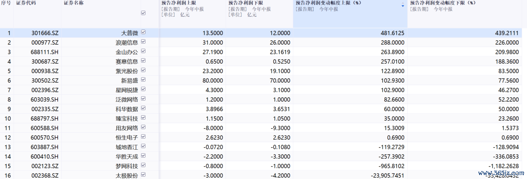Toggle the checkbox for 恒生电子
The image size is (527, 179).
(143, 137)
